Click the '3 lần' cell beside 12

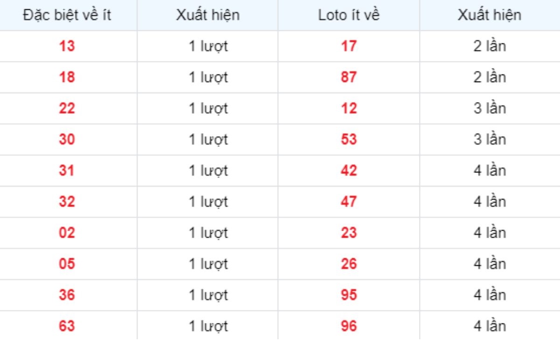[x=490, y=109]
